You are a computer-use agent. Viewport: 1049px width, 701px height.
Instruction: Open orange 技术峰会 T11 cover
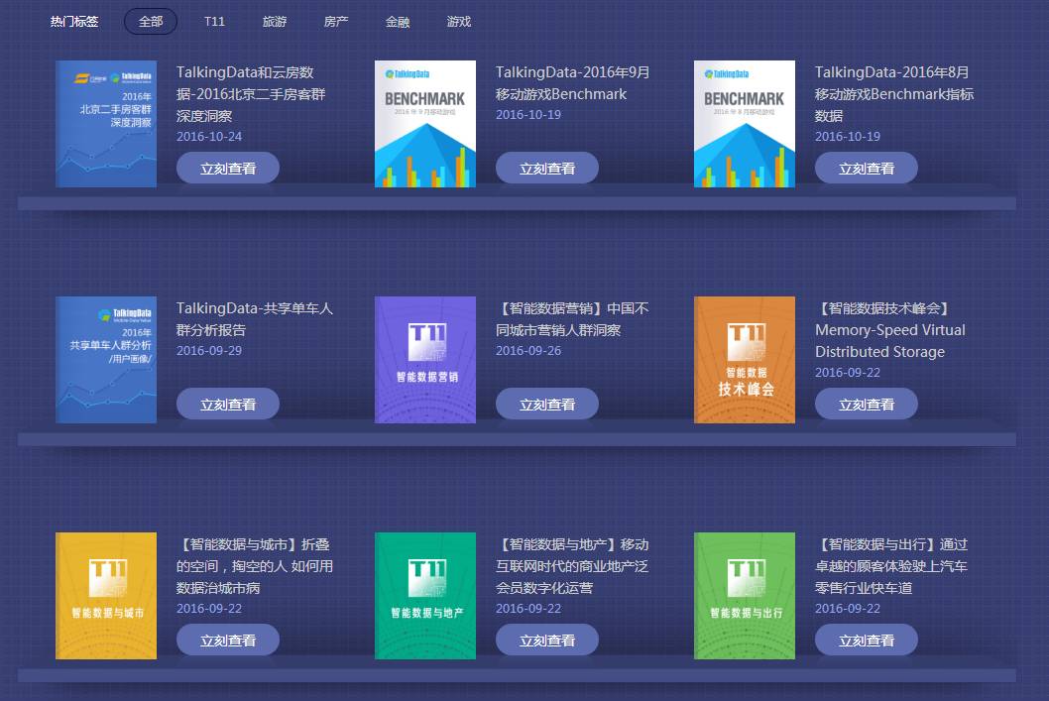744,360
